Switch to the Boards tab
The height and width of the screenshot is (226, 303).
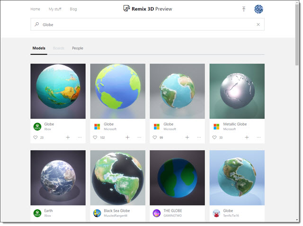pos(59,48)
